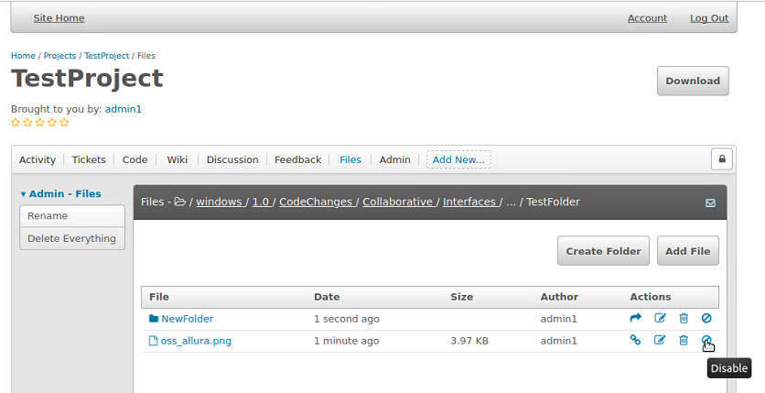Click the move arrow icon for NewFolder
The width and height of the screenshot is (765, 393).
pos(636,319)
